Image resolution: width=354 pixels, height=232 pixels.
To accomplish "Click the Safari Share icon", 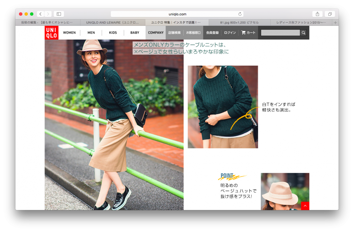I will 317,14.
